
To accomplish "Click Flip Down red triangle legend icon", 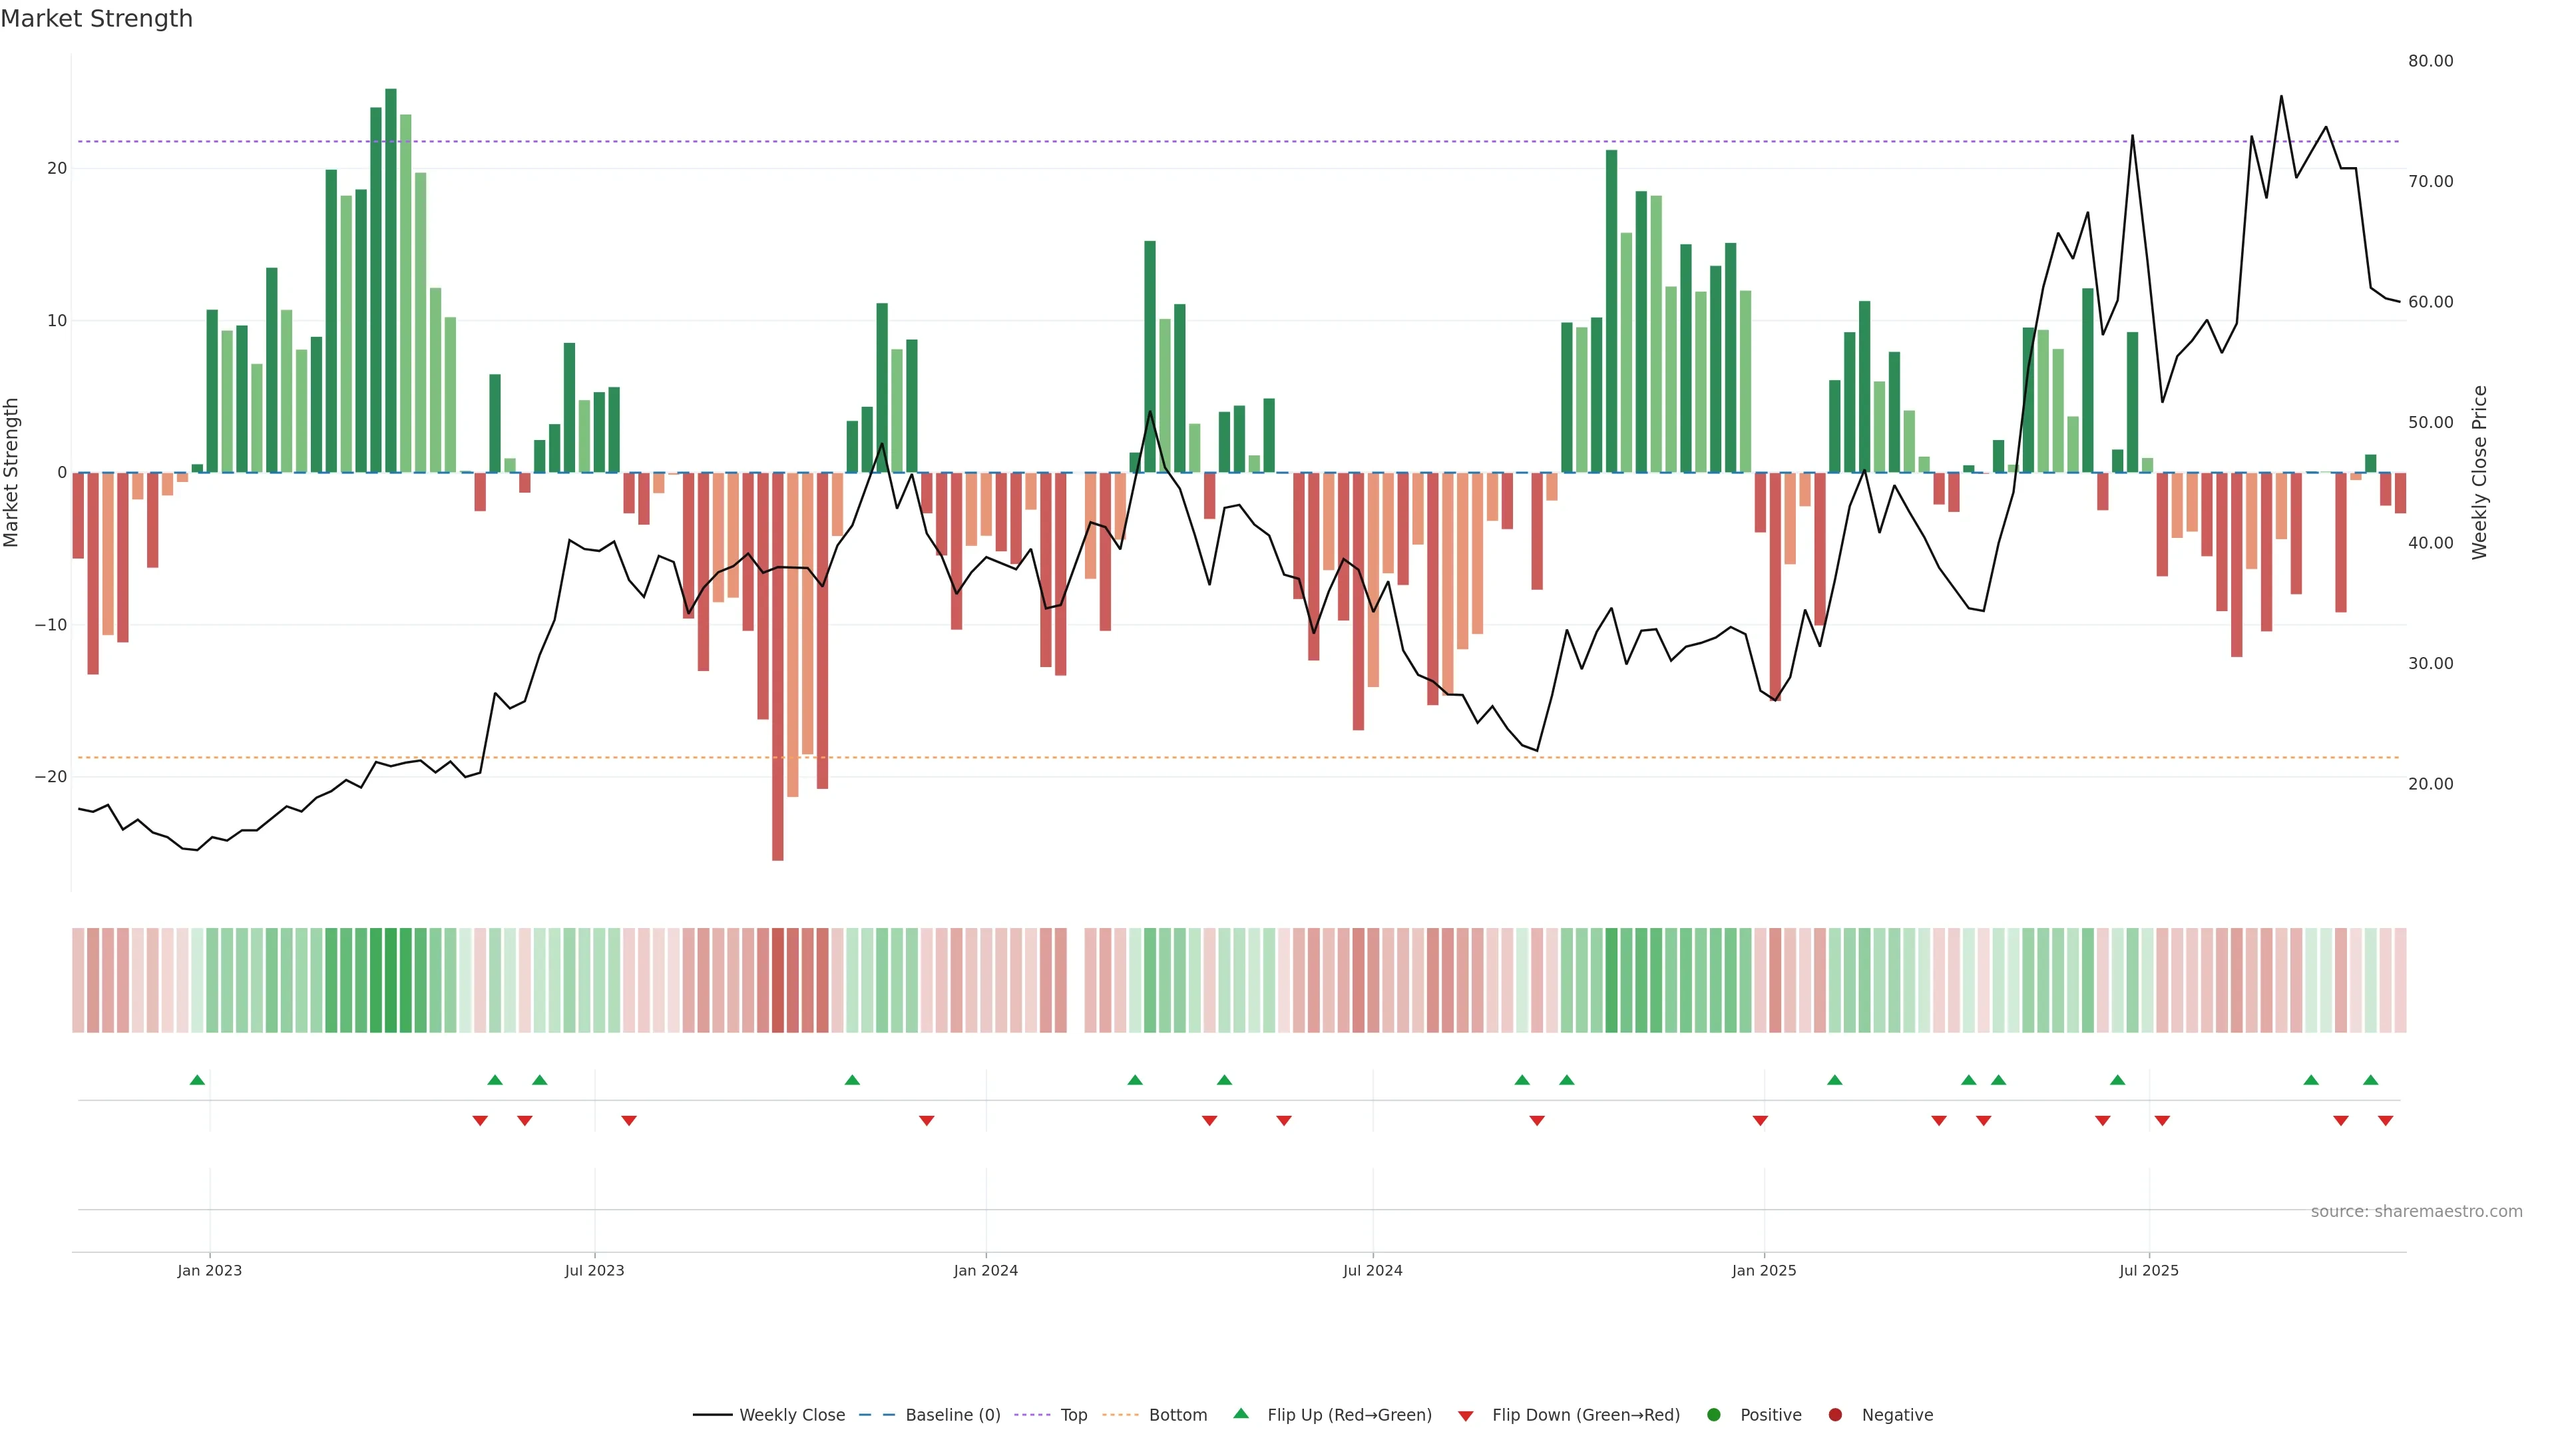I will coord(1466,1416).
